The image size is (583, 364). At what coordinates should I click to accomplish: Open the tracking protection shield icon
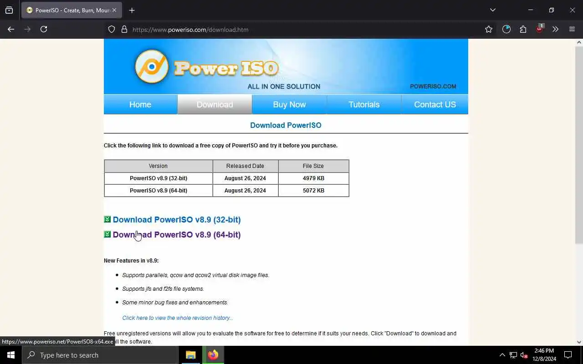click(x=112, y=29)
